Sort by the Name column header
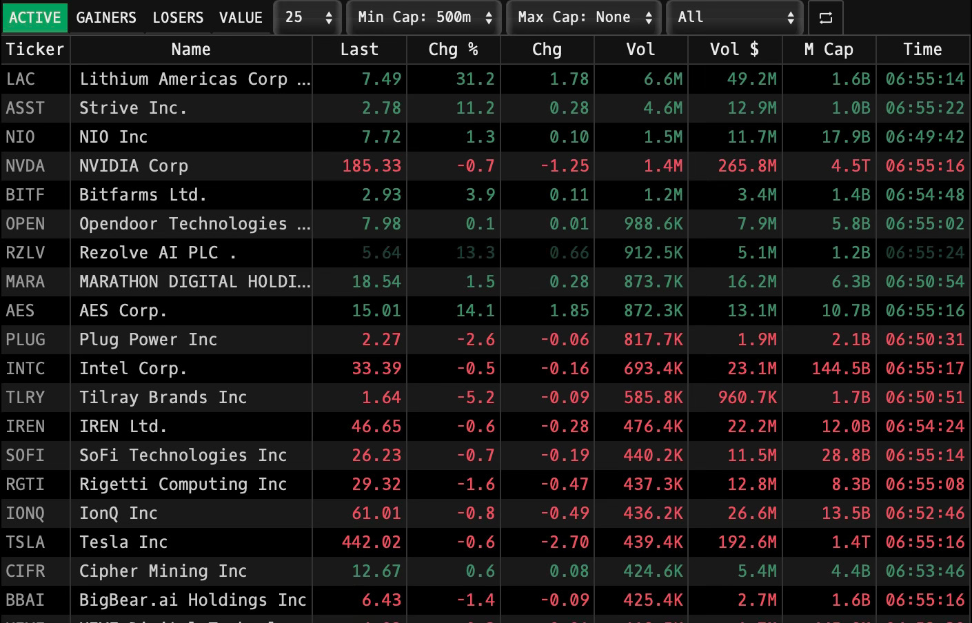Viewport: 972px width, 623px height. point(191,50)
